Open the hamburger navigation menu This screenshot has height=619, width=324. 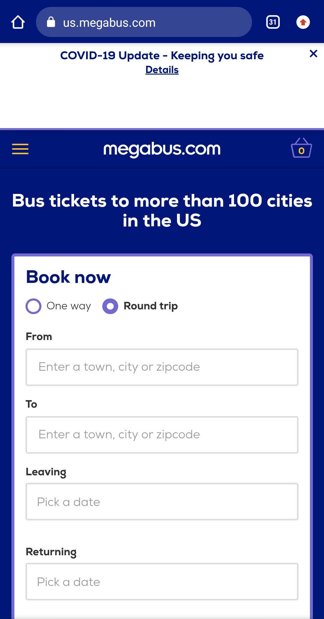pyautogui.click(x=20, y=149)
